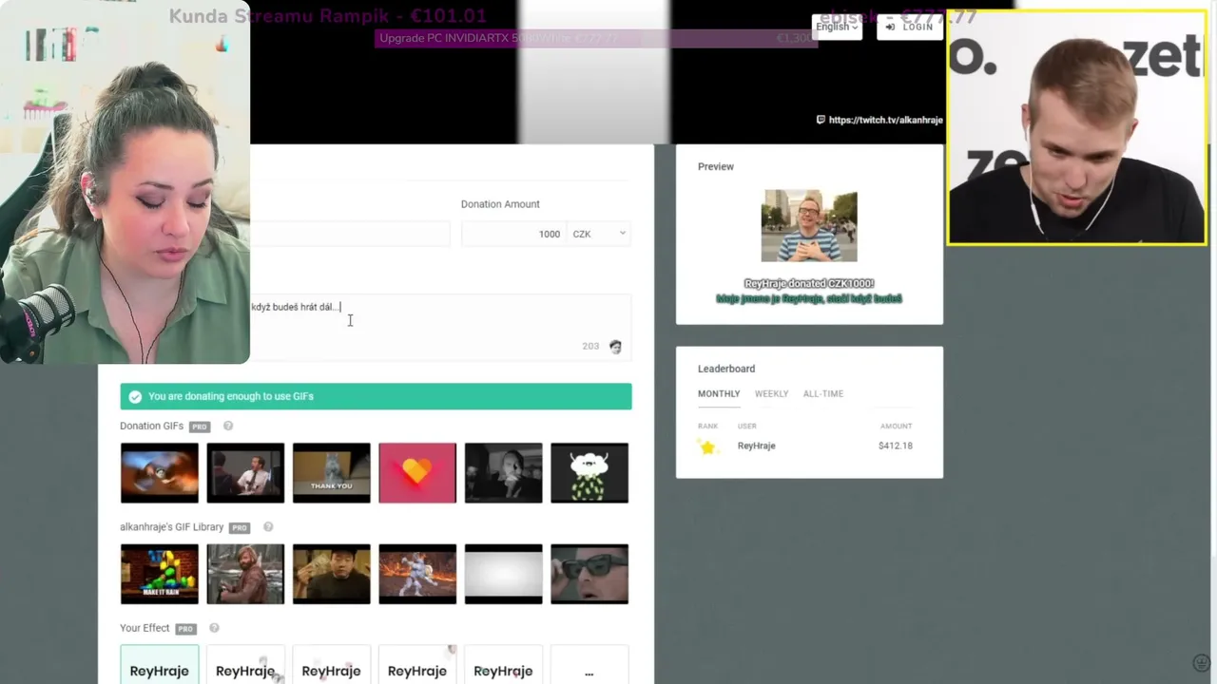Click the LOGIN button

click(x=909, y=27)
